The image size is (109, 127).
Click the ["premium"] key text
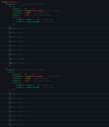[10, 70]
